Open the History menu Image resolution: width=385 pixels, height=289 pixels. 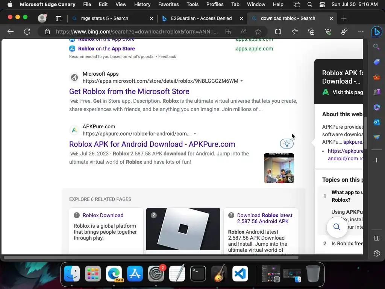click(x=142, y=5)
